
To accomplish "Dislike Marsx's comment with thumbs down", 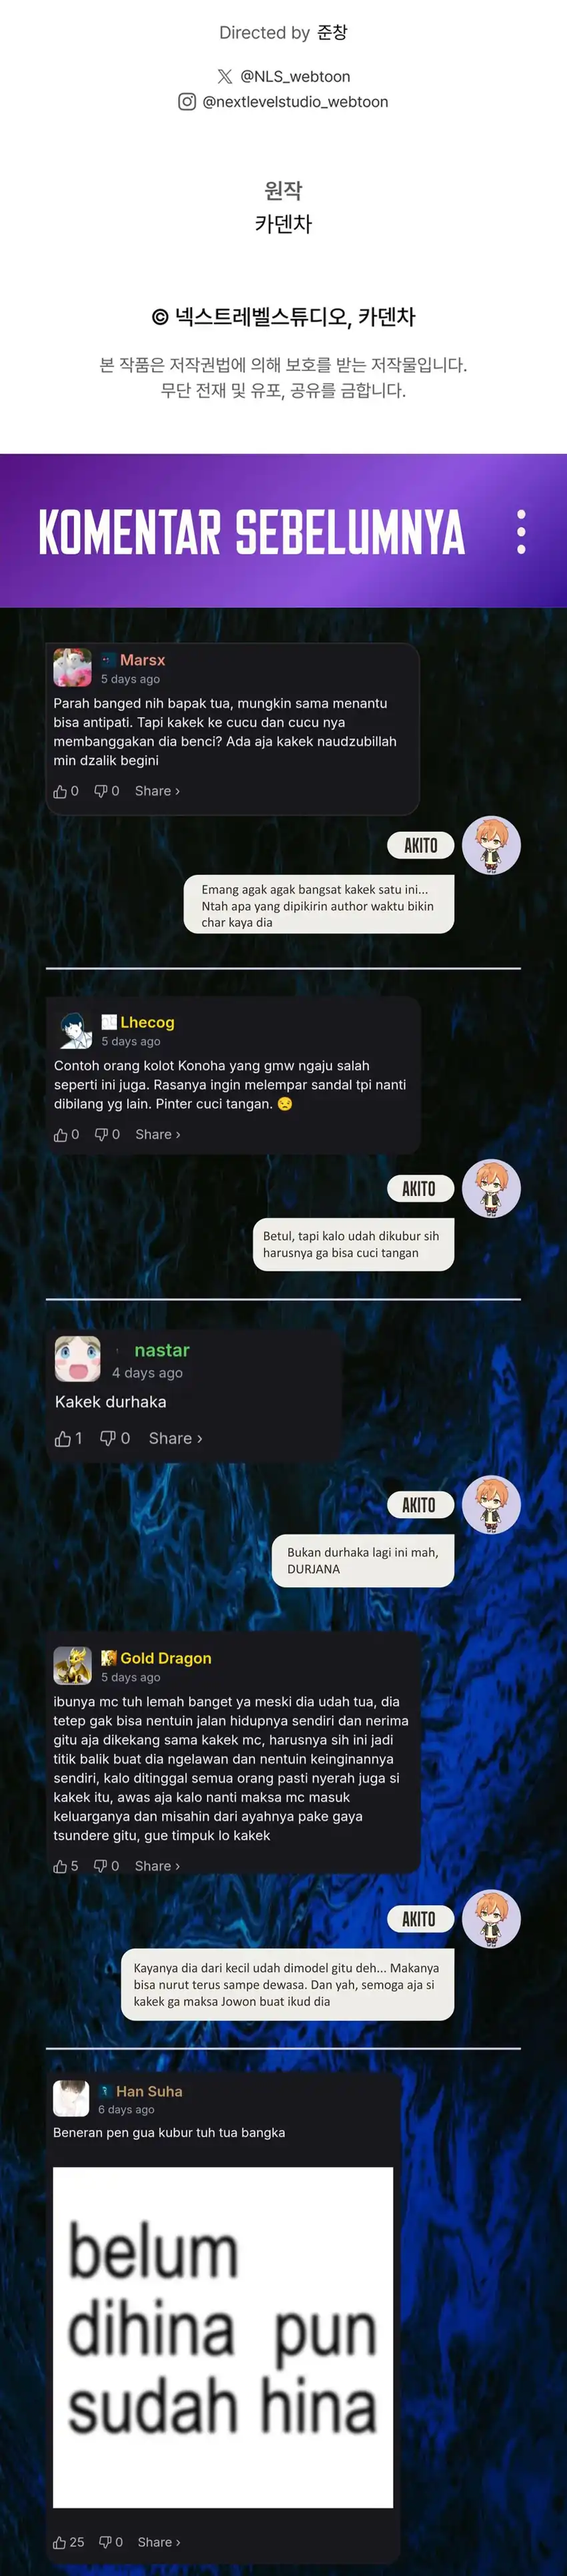I will [101, 791].
